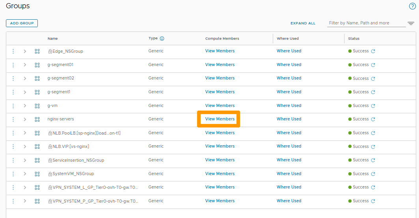This screenshot has height=218, width=419.
Task: Open actions menu for ServiceInsertion_NSGroup row
Action: coord(13,160)
